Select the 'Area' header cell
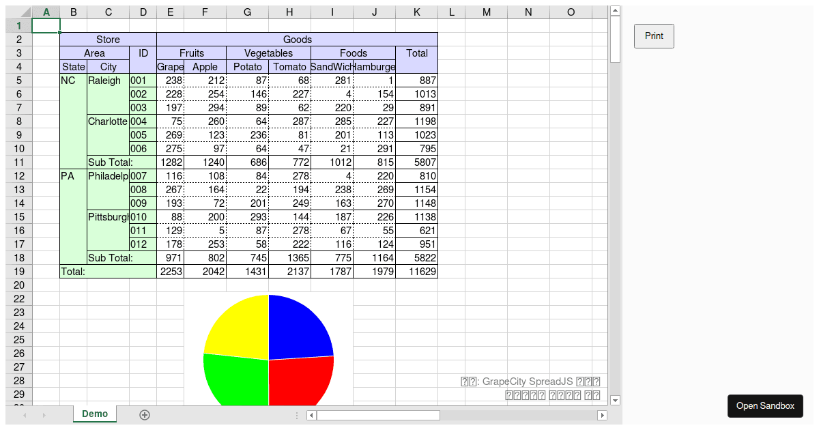The height and width of the screenshot is (430, 819). [x=94, y=53]
